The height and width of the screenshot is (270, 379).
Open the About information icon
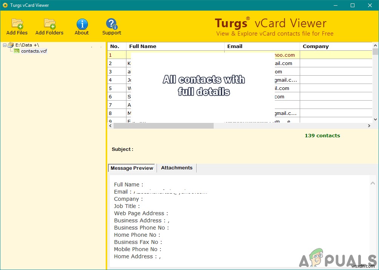[x=82, y=26]
